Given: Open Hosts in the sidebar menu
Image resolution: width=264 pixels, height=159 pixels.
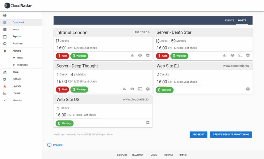Looking at the screenshot, I should [16, 29].
